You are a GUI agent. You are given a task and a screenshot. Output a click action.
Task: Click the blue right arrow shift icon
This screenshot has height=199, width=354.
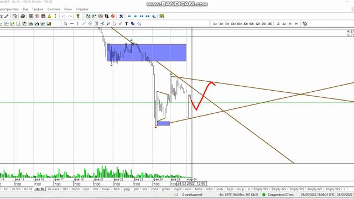click(x=135, y=16)
